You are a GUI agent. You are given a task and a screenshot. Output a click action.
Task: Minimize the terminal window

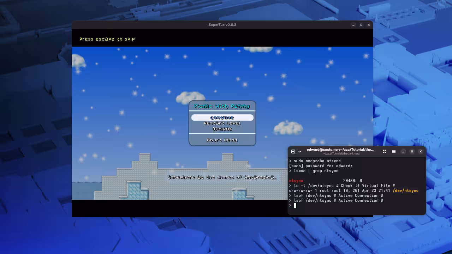tap(403, 151)
